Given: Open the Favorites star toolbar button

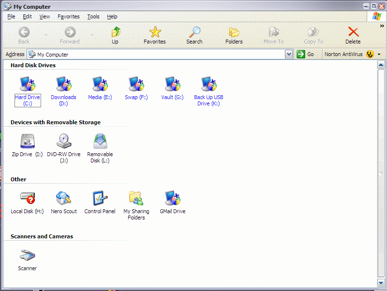Looking at the screenshot, I should [155, 35].
